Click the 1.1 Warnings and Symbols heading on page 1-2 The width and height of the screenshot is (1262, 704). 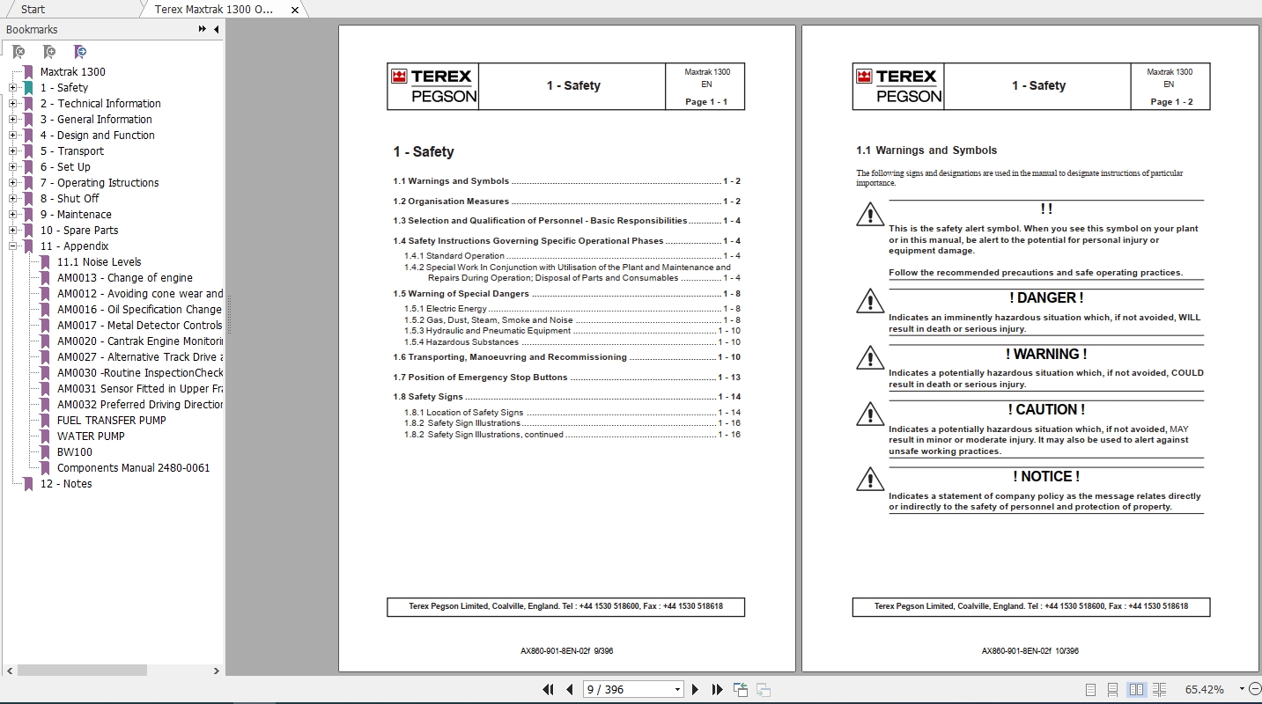click(x=926, y=150)
